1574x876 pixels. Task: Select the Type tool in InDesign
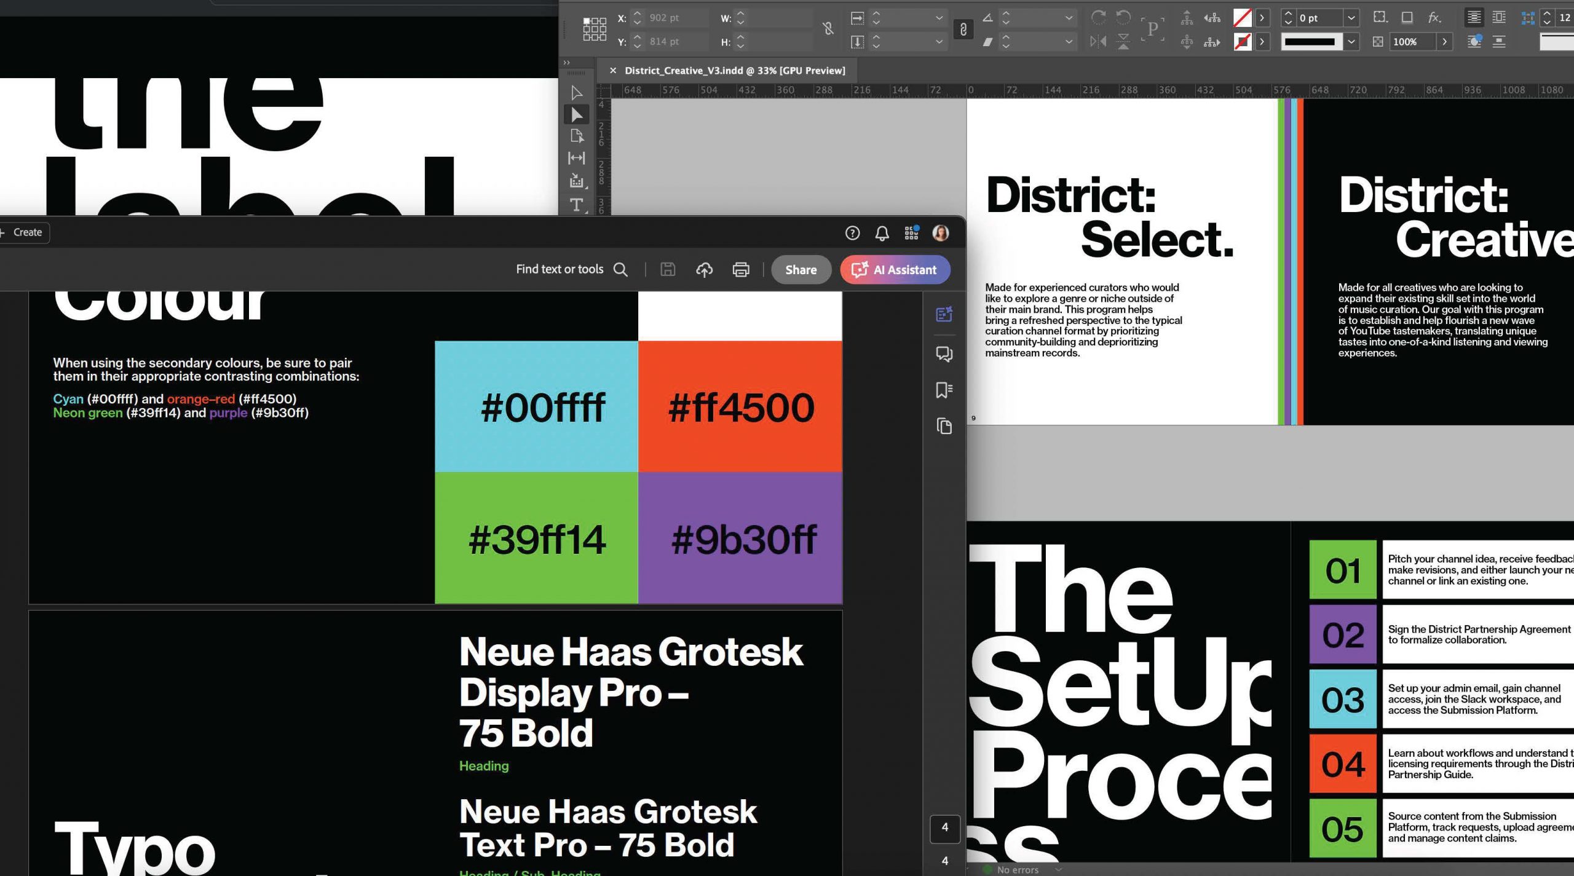click(x=576, y=205)
